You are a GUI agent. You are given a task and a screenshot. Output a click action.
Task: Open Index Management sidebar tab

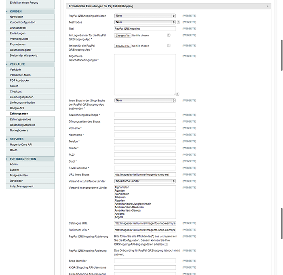point(30,186)
